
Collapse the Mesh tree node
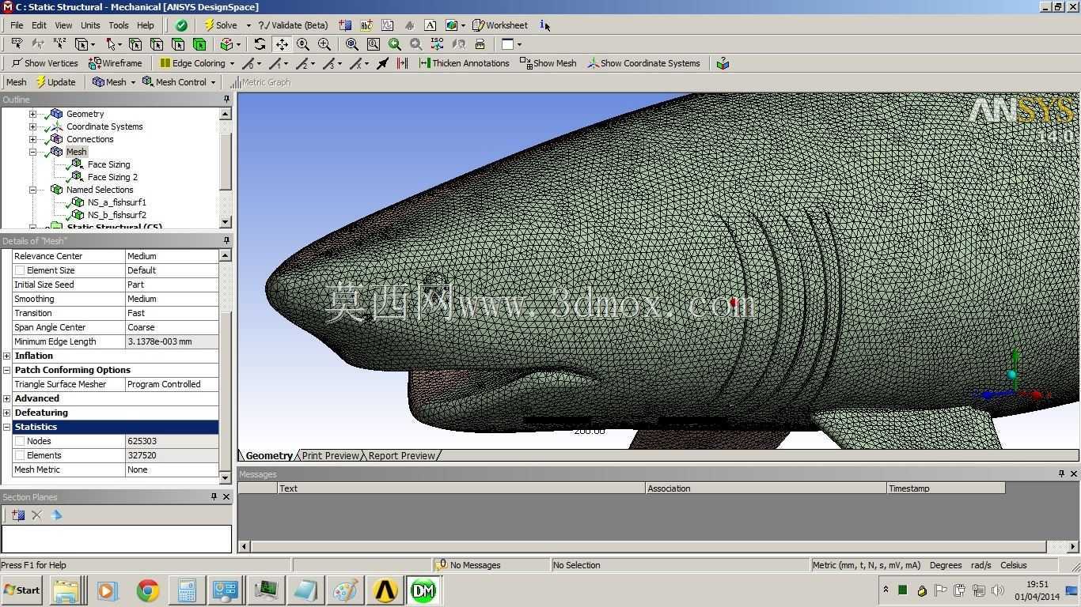[32, 152]
